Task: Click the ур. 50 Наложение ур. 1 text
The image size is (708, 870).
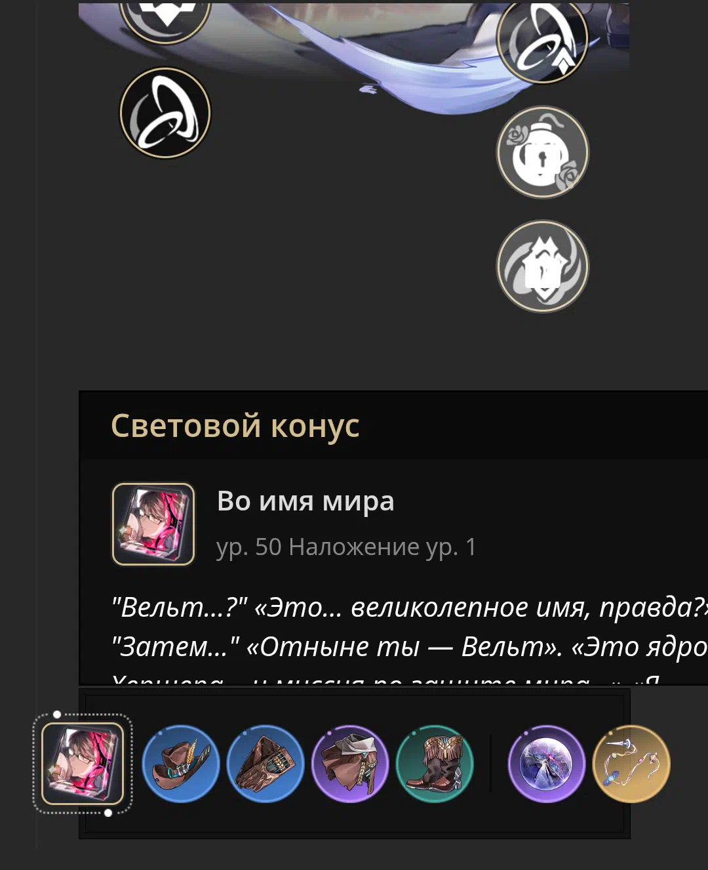Action: (x=347, y=547)
